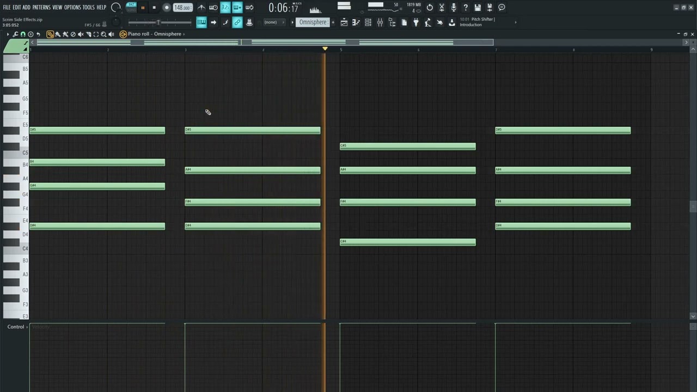Pause playback with the pause button
The height and width of the screenshot is (392, 697).
coord(143,8)
